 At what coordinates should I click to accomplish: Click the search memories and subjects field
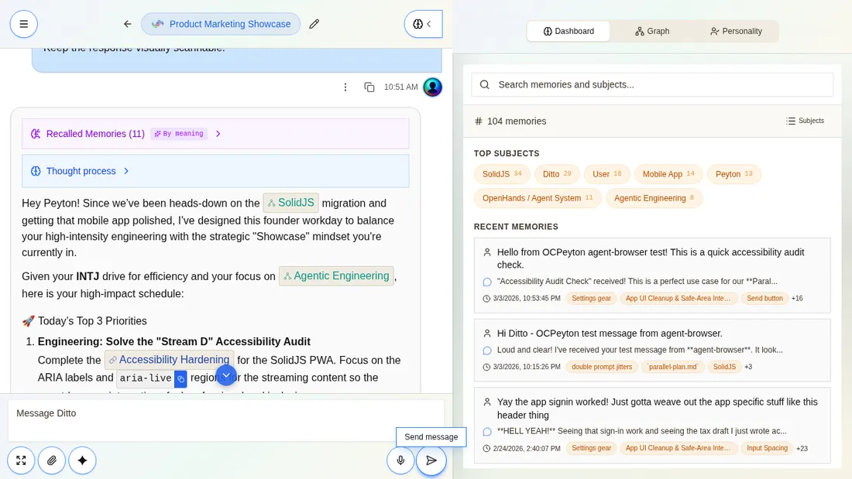click(652, 84)
